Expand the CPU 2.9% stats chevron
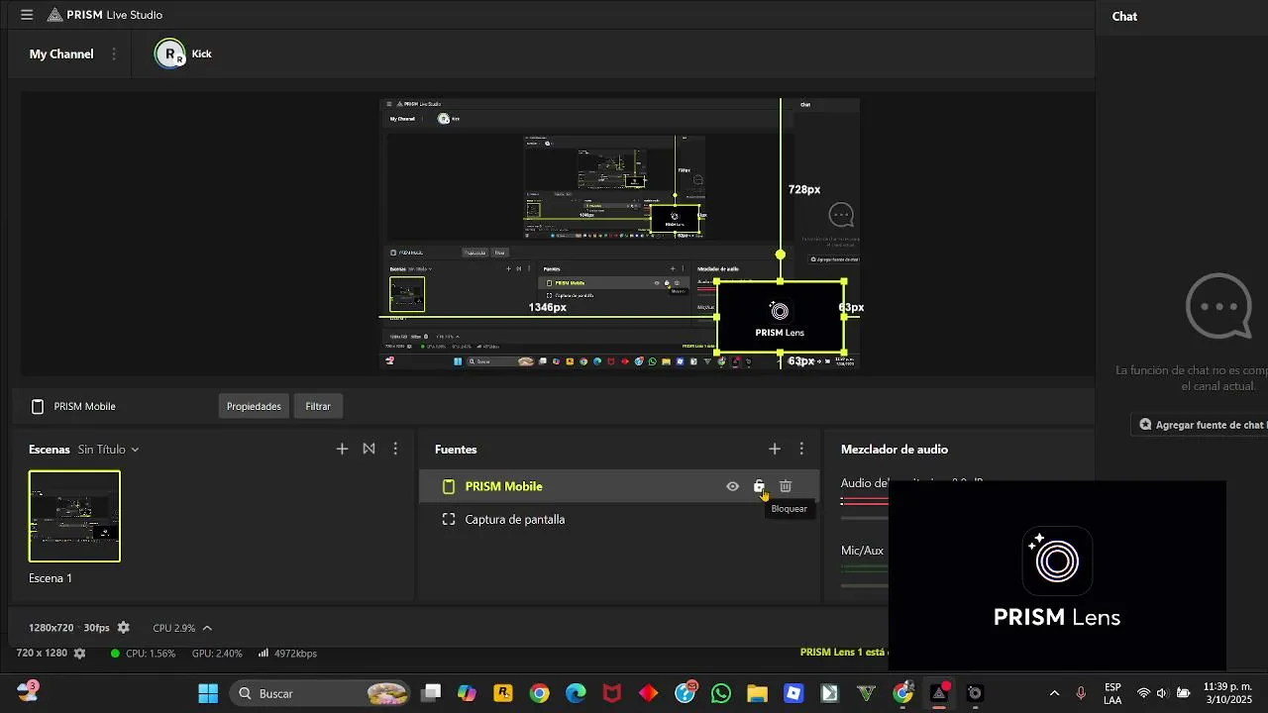 tap(207, 628)
